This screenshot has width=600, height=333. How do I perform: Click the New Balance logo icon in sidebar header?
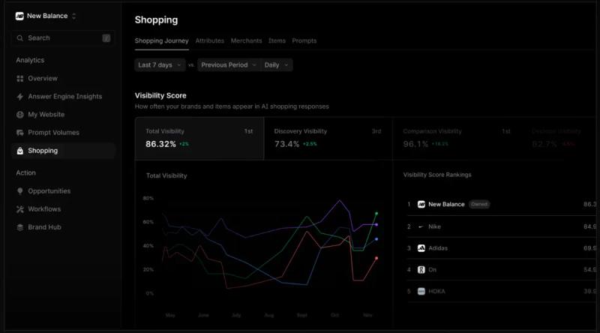[x=19, y=16]
